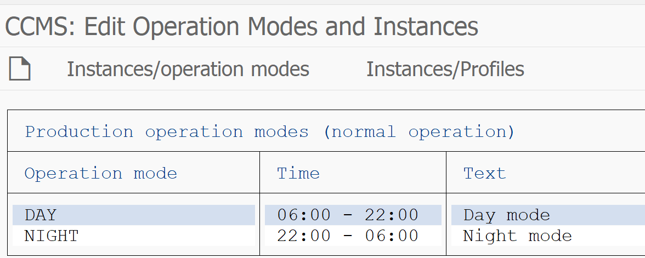
Task: Click the blank page Create icon
Action: 20,68
